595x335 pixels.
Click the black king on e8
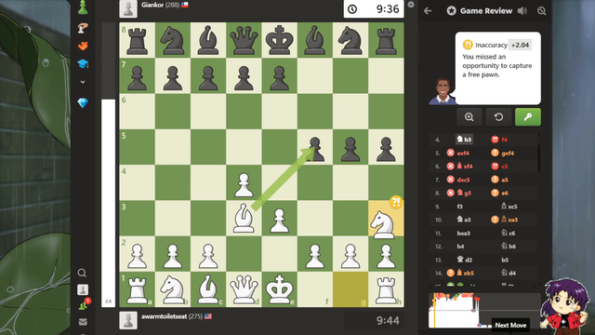coord(279,40)
